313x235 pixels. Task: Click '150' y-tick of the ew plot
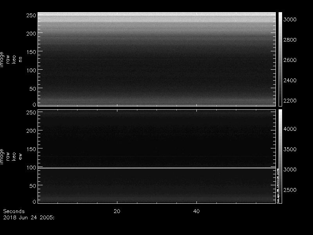[31, 149]
